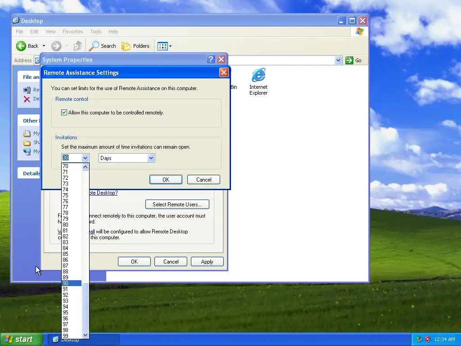Click the Rename icon in File tasks pane

pyautogui.click(x=27, y=90)
